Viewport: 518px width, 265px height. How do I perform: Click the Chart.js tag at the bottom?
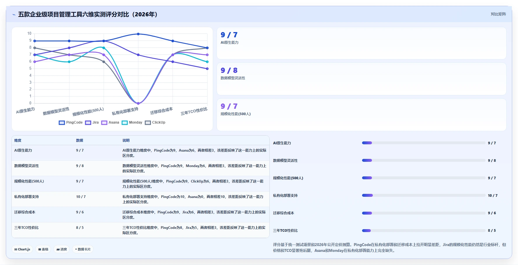coord(22,249)
